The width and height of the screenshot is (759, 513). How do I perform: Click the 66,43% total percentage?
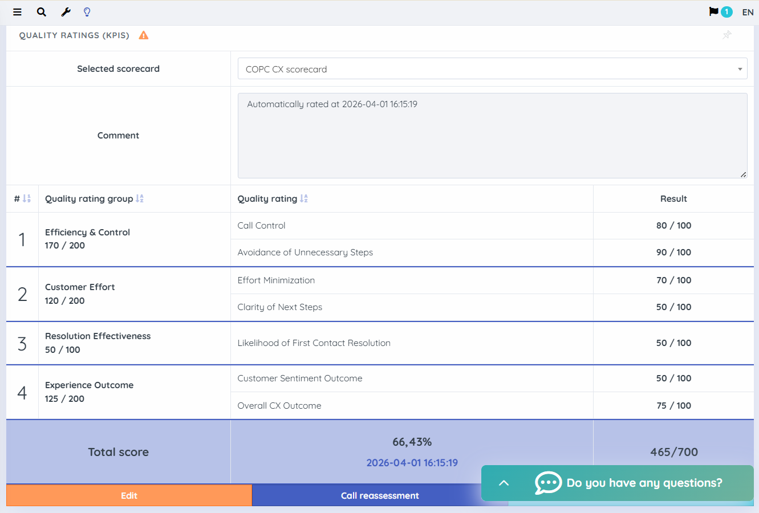coord(412,442)
